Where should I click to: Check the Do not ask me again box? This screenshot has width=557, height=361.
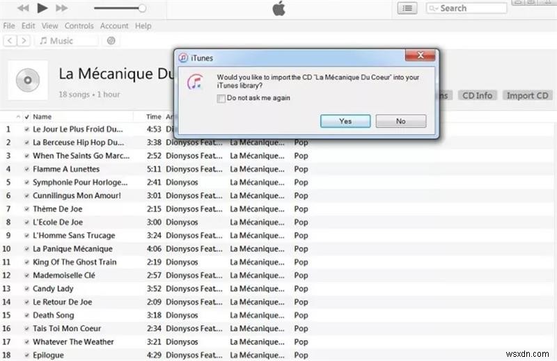(221, 98)
